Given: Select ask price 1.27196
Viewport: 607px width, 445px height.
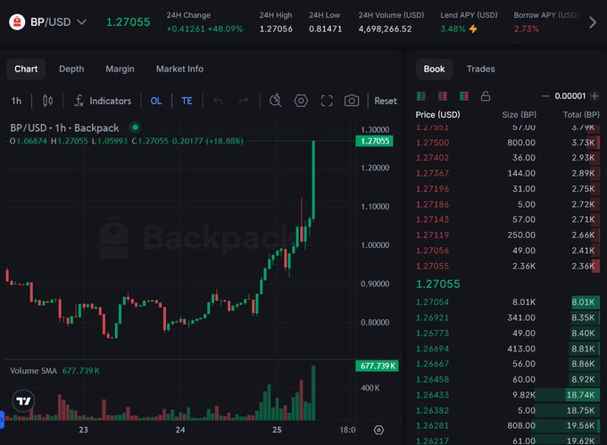Looking at the screenshot, I should [432, 189].
